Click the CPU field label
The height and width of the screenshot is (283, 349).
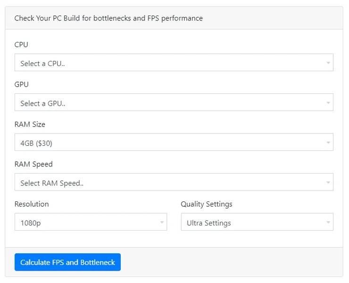click(21, 44)
